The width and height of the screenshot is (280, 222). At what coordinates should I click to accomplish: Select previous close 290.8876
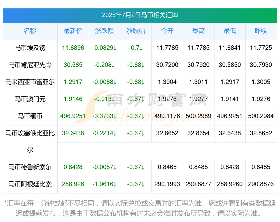tap(261, 184)
